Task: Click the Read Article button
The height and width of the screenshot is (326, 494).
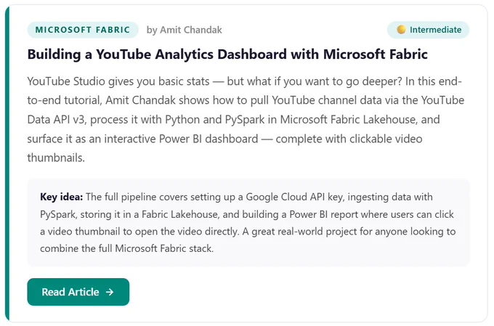Action: (78, 292)
